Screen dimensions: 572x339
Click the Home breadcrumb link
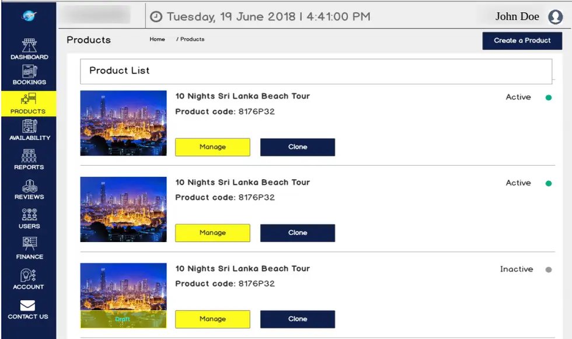point(157,39)
